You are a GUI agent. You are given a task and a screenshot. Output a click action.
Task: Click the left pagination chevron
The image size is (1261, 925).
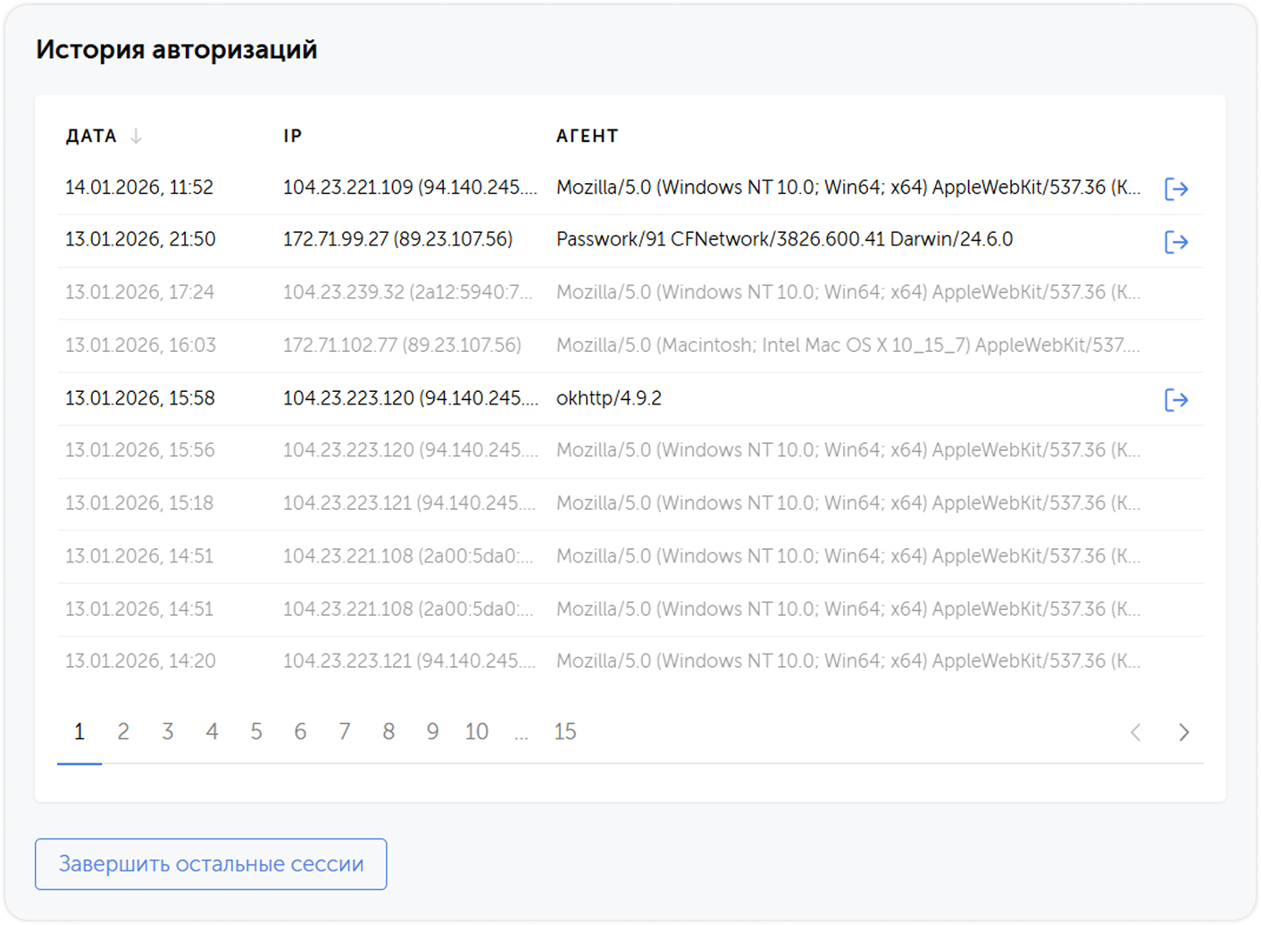[1136, 732]
